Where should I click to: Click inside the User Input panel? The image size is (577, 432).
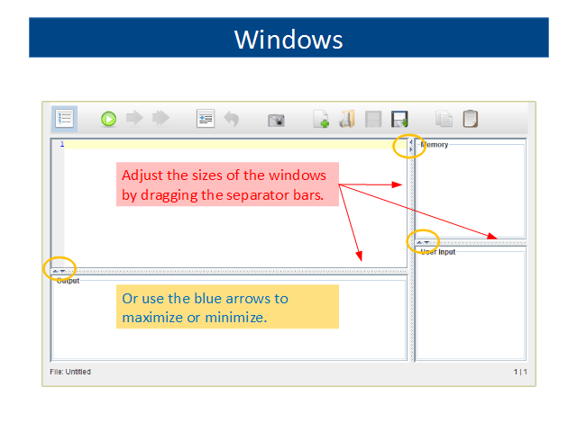click(471, 306)
